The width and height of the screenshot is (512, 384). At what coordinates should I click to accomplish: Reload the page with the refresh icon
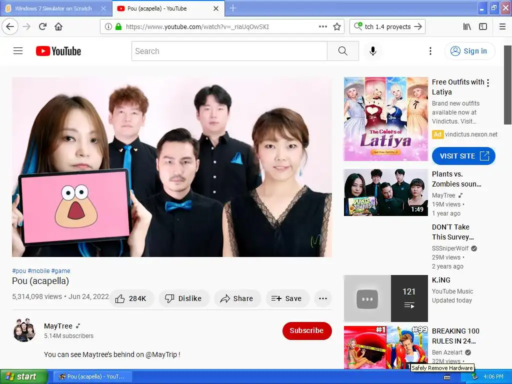tap(42, 26)
